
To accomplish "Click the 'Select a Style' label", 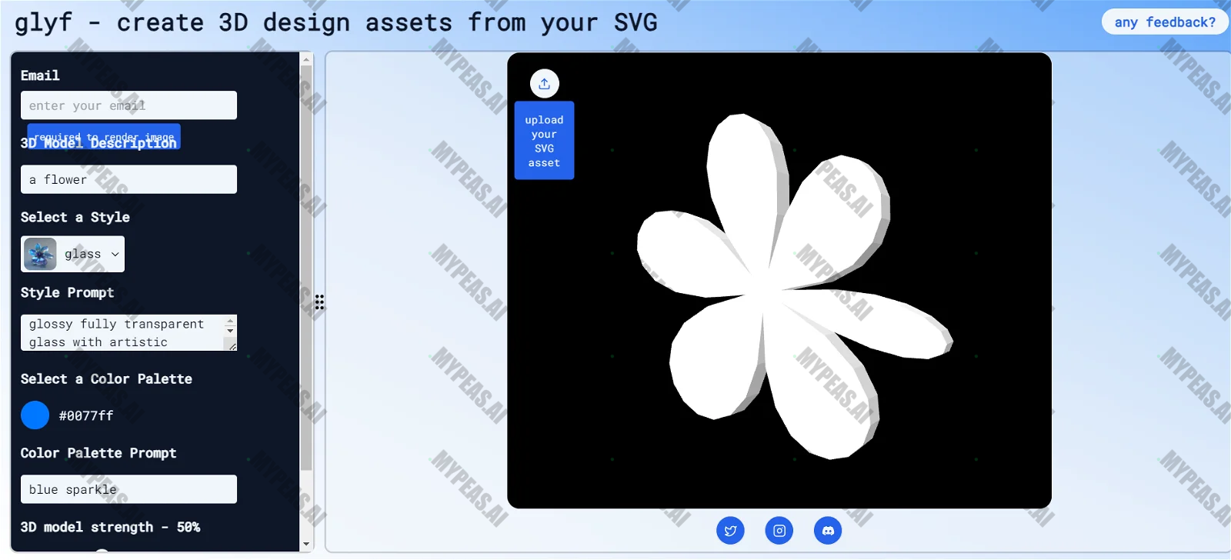I will (x=75, y=217).
